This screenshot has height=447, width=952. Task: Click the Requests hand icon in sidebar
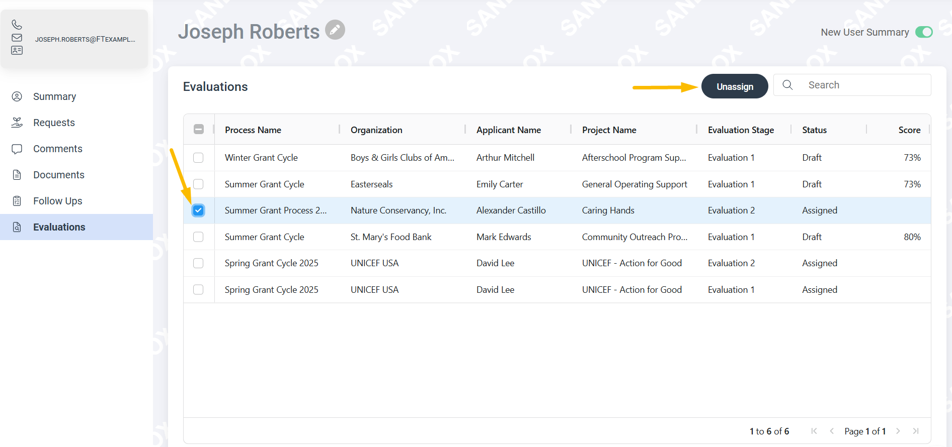17,123
